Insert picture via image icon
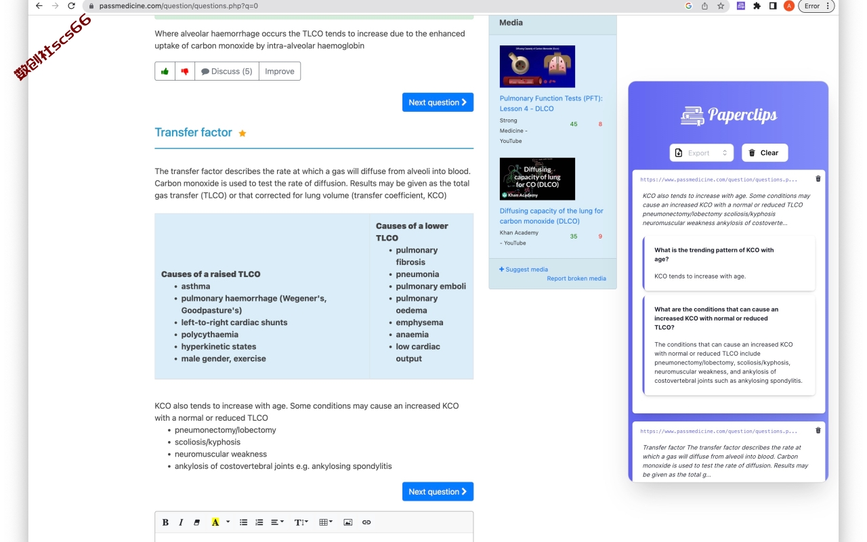 348,522
